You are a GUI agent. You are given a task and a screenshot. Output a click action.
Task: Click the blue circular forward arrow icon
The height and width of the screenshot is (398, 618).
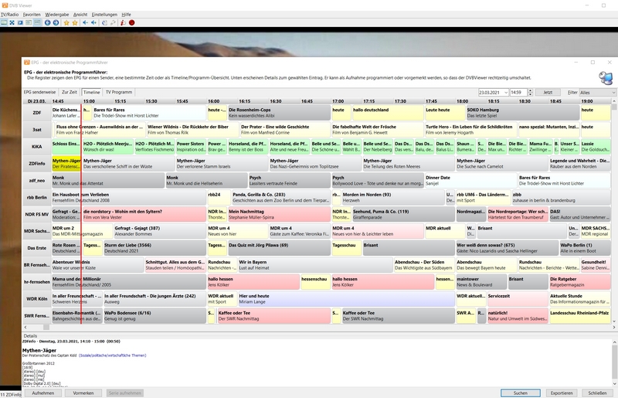[56, 23]
